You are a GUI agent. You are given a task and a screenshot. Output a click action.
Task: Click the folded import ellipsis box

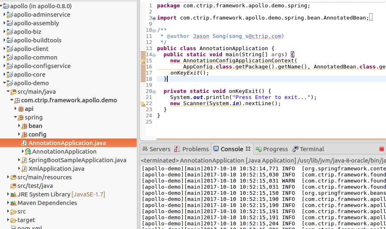371,18
